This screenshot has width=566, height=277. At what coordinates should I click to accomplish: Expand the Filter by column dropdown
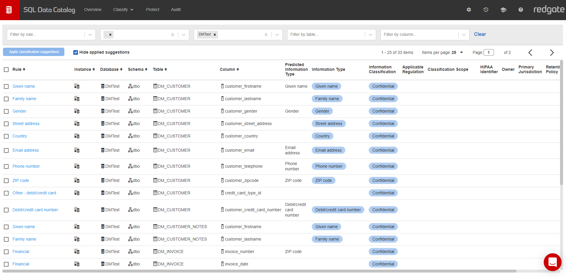464,35
